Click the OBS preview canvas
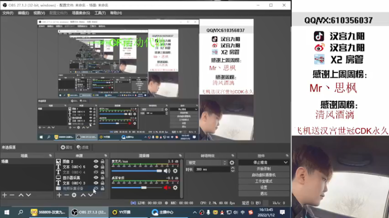Image resolution: width=389 pixels, height=218 pixels. click(145, 79)
